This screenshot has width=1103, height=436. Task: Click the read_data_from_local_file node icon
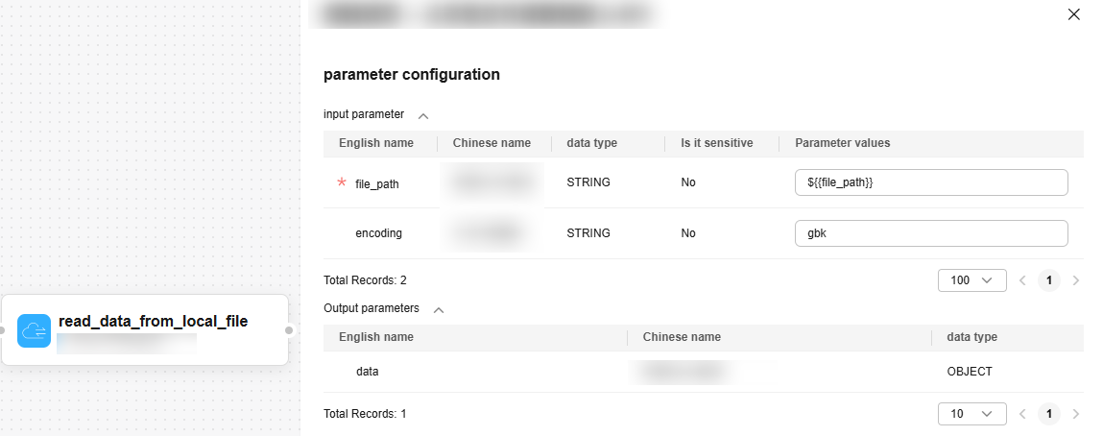tap(34, 330)
